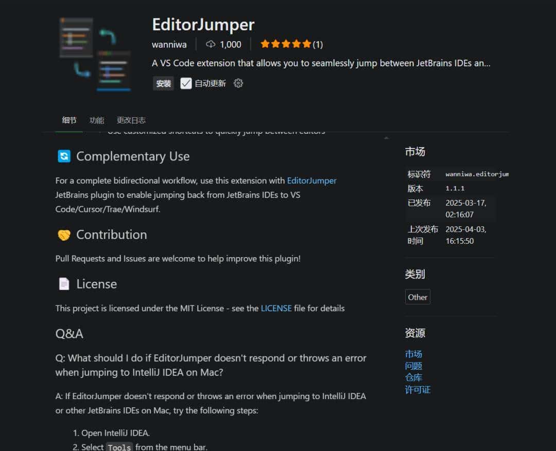The width and height of the screenshot is (556, 451).
Task: Open the 问题 link under 资源
Action: (x=414, y=366)
